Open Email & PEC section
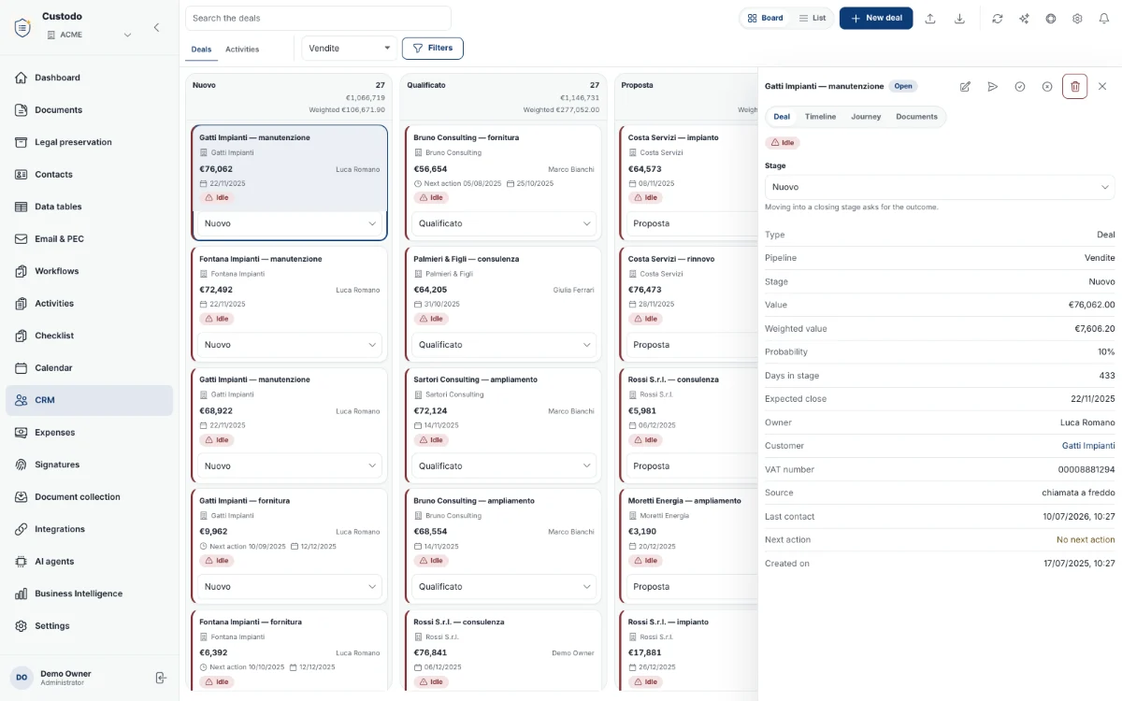This screenshot has height=701, width=1122. pyautogui.click(x=89, y=239)
